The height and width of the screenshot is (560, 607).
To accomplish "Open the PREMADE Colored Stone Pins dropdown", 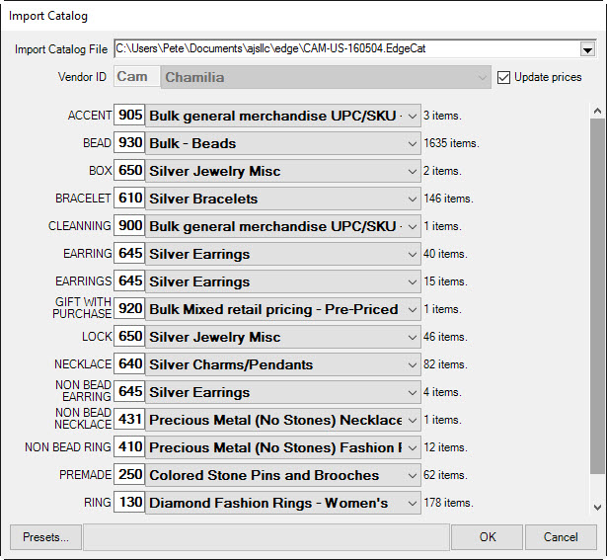I will (413, 475).
